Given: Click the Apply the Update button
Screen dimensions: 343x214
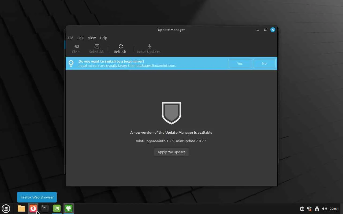Looking at the screenshot, I should 171,152.
